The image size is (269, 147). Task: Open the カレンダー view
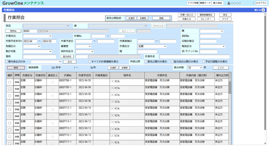(x=206, y=19)
